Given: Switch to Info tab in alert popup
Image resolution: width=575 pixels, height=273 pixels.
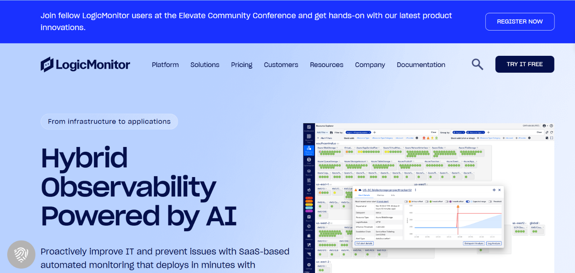Looking at the screenshot, I should point(393,195).
